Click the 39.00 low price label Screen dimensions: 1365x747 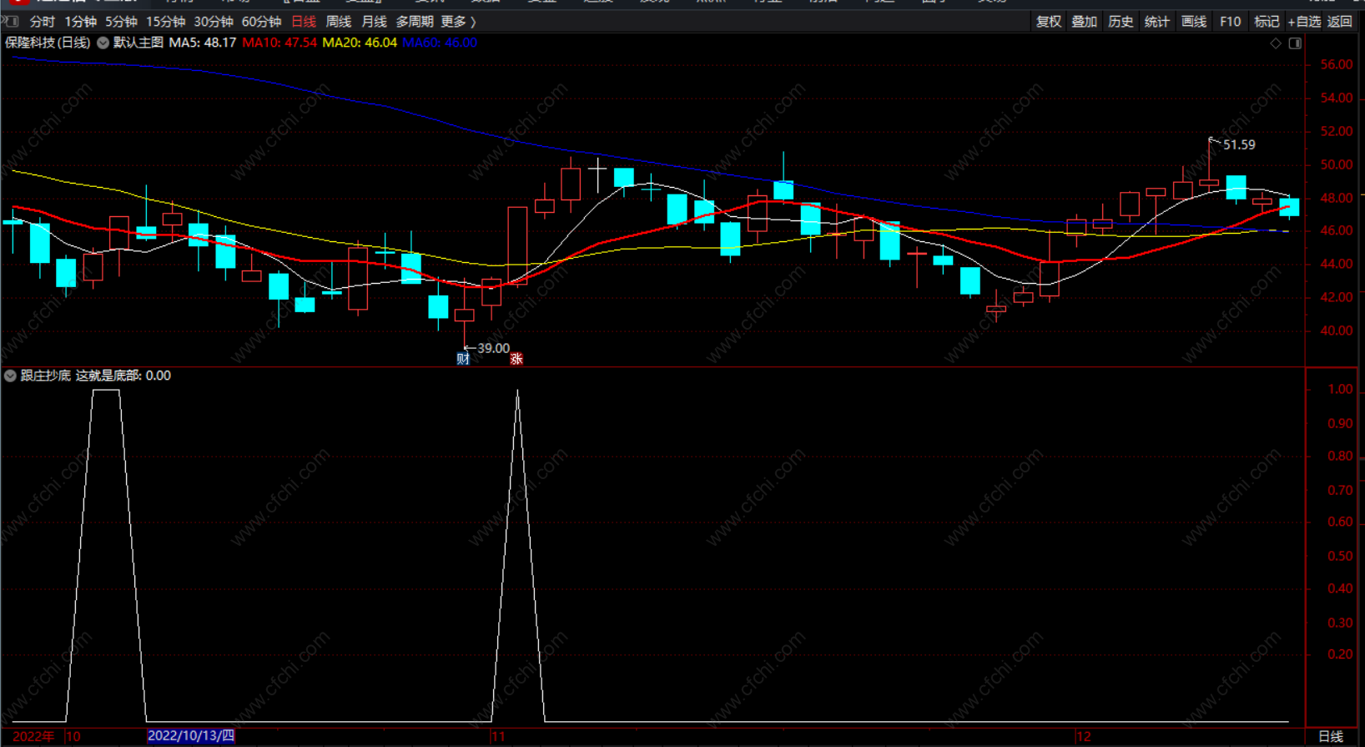493,348
